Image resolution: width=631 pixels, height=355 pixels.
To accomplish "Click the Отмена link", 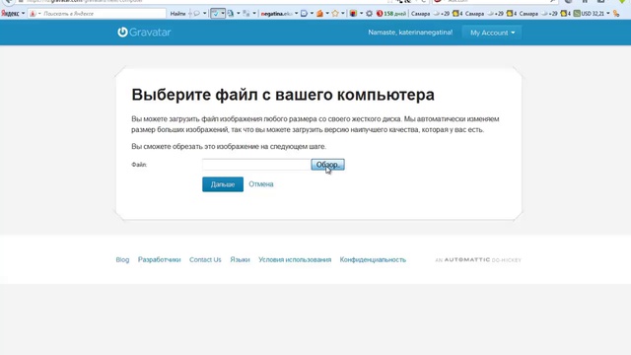I will click(x=260, y=184).
